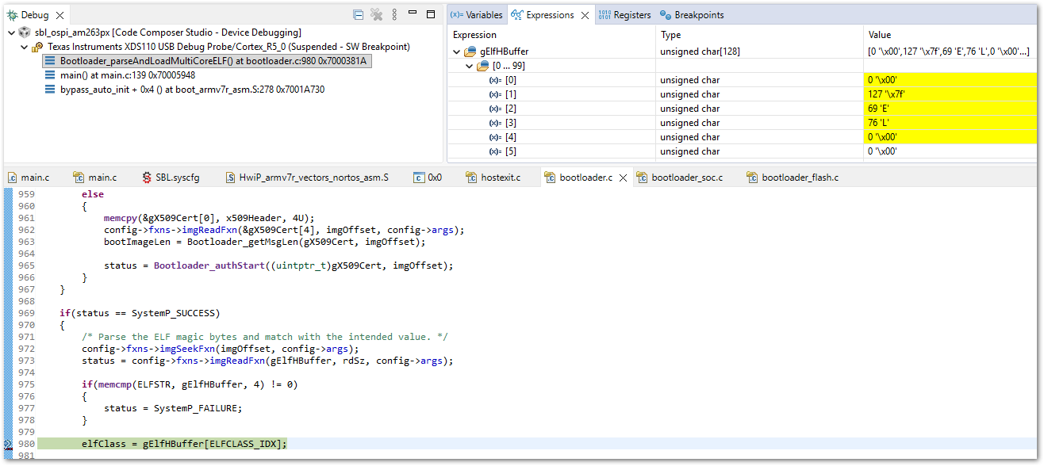Image resolution: width=1044 pixels, height=466 pixels.
Task: Collapse all in the Debug view
Action: pos(359,15)
